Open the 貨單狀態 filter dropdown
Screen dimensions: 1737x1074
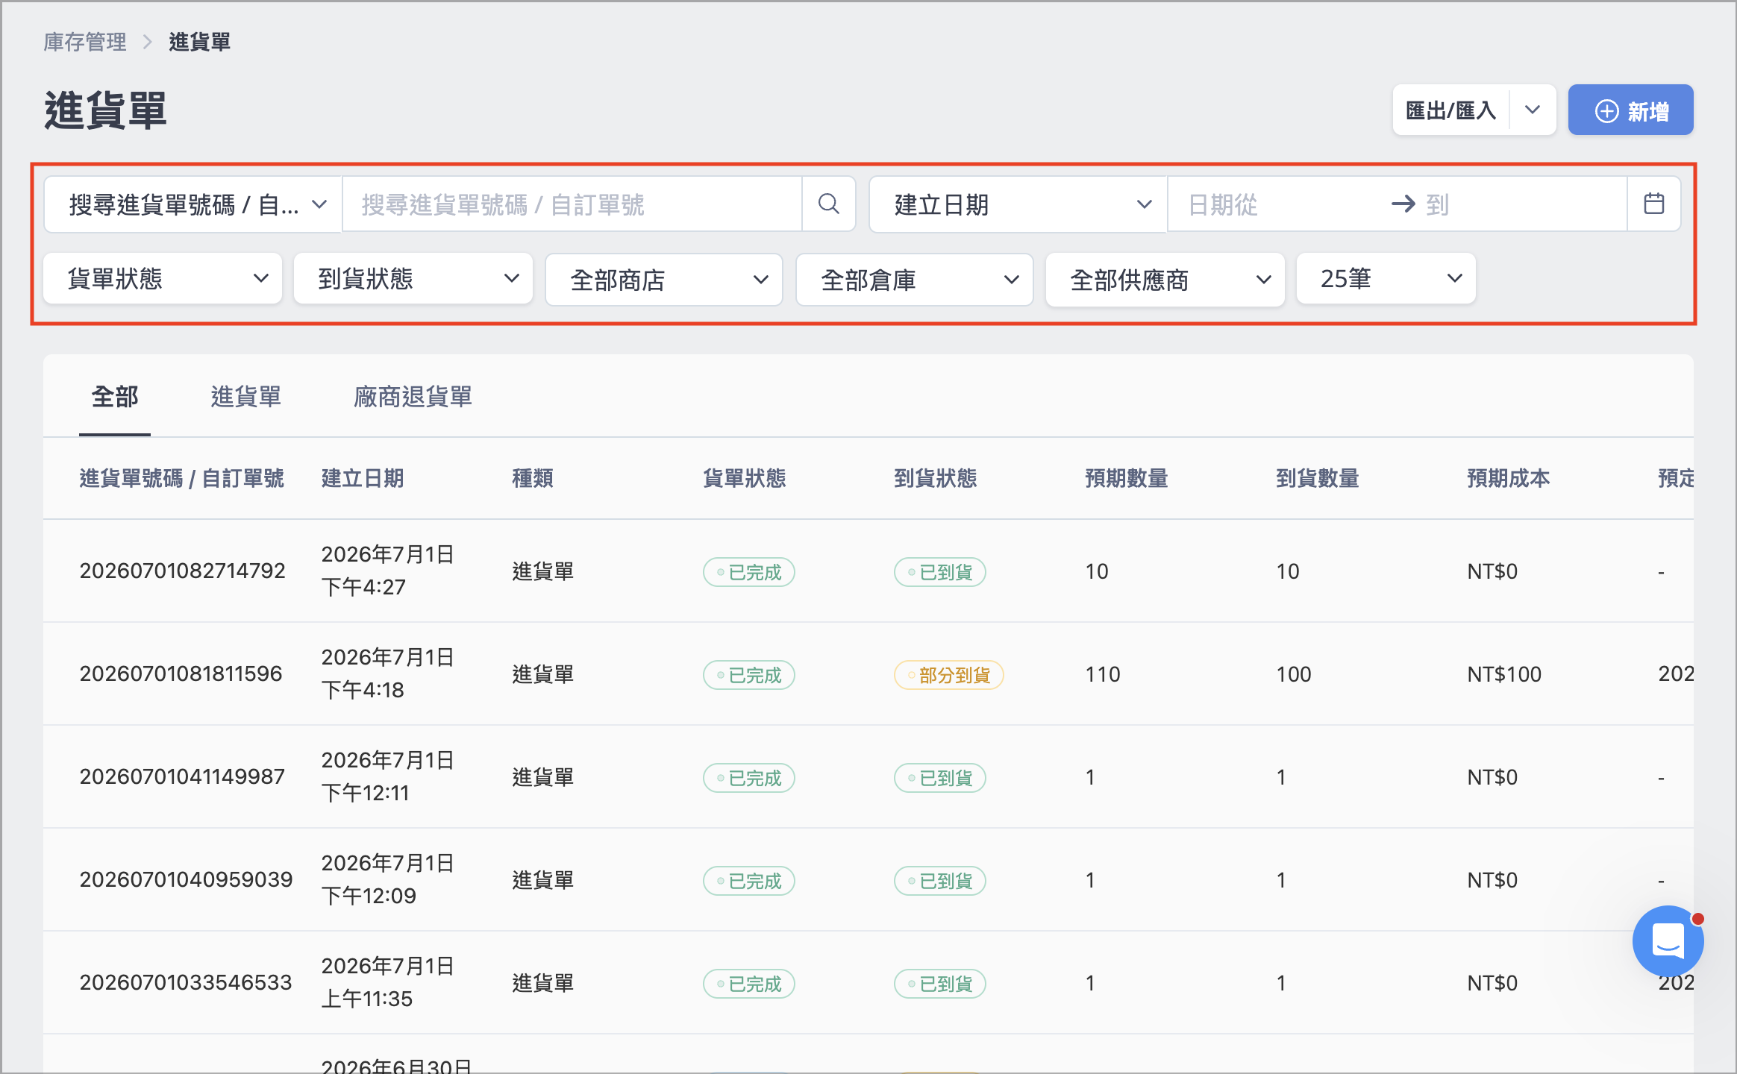[x=163, y=279]
